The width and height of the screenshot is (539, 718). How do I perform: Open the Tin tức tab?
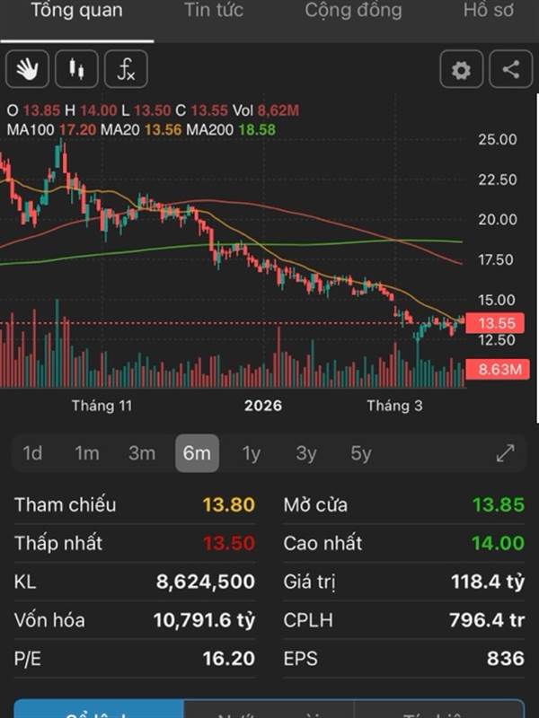214,10
